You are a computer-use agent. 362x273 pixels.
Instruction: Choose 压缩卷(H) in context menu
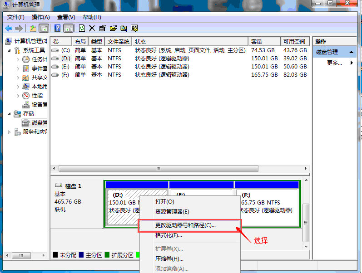click(x=190, y=259)
